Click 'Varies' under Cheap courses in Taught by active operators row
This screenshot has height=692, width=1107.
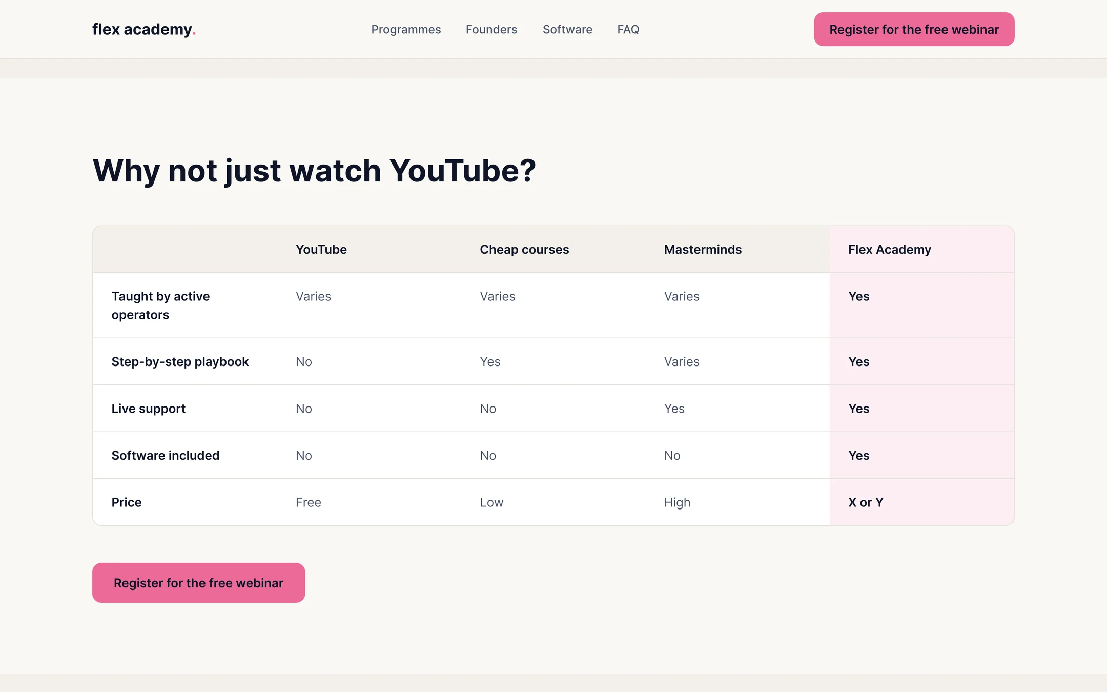[498, 296]
